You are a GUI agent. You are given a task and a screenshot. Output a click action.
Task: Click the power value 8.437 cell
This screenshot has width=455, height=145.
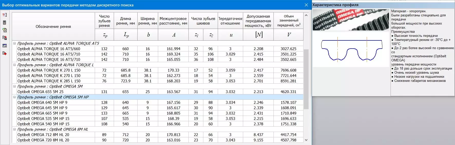[x=258, y=135]
